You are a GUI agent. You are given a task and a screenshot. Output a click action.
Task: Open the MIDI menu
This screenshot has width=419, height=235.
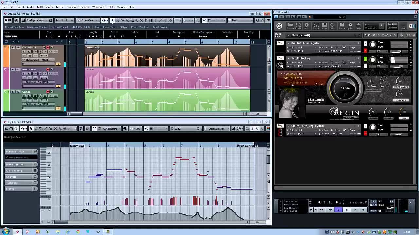point(40,7)
